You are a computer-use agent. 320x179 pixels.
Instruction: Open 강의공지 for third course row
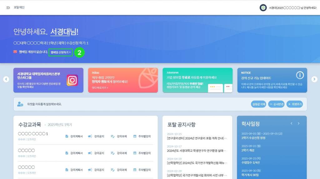(x=96, y=170)
